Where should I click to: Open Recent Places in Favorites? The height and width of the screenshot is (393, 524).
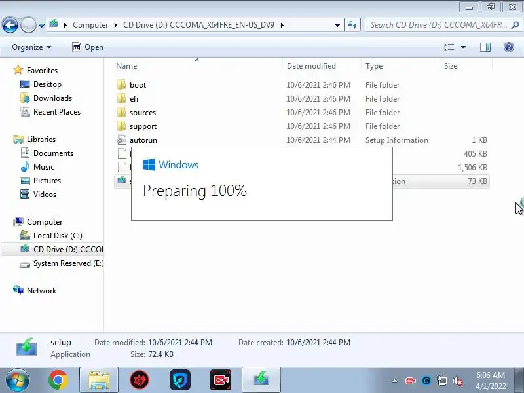coord(57,111)
